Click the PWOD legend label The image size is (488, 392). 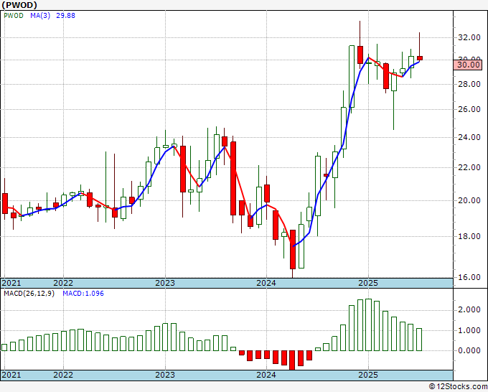click(x=14, y=16)
